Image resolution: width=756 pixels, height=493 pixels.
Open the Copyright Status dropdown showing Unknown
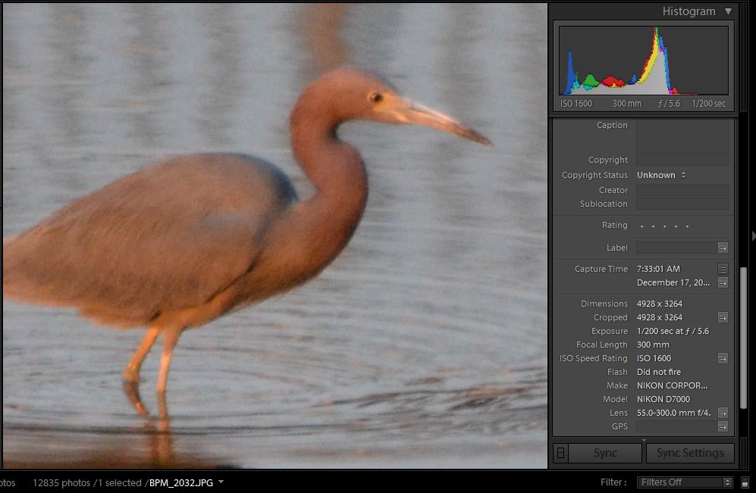[661, 175]
